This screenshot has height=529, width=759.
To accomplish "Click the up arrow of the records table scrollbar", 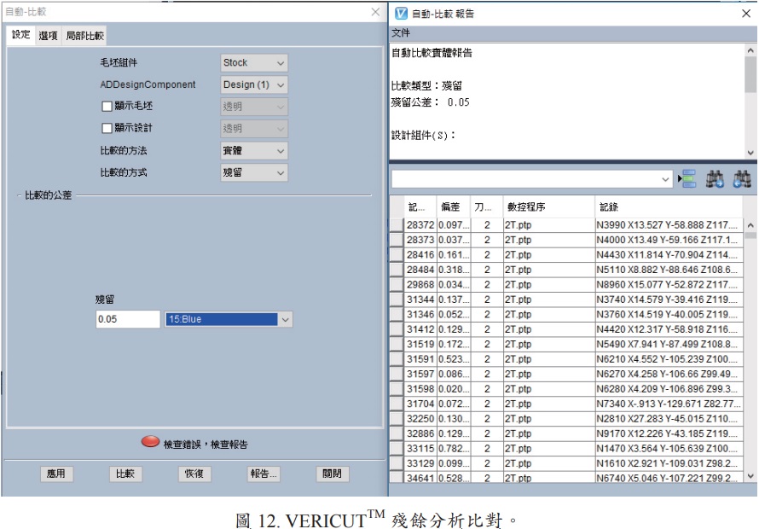I will 750,225.
